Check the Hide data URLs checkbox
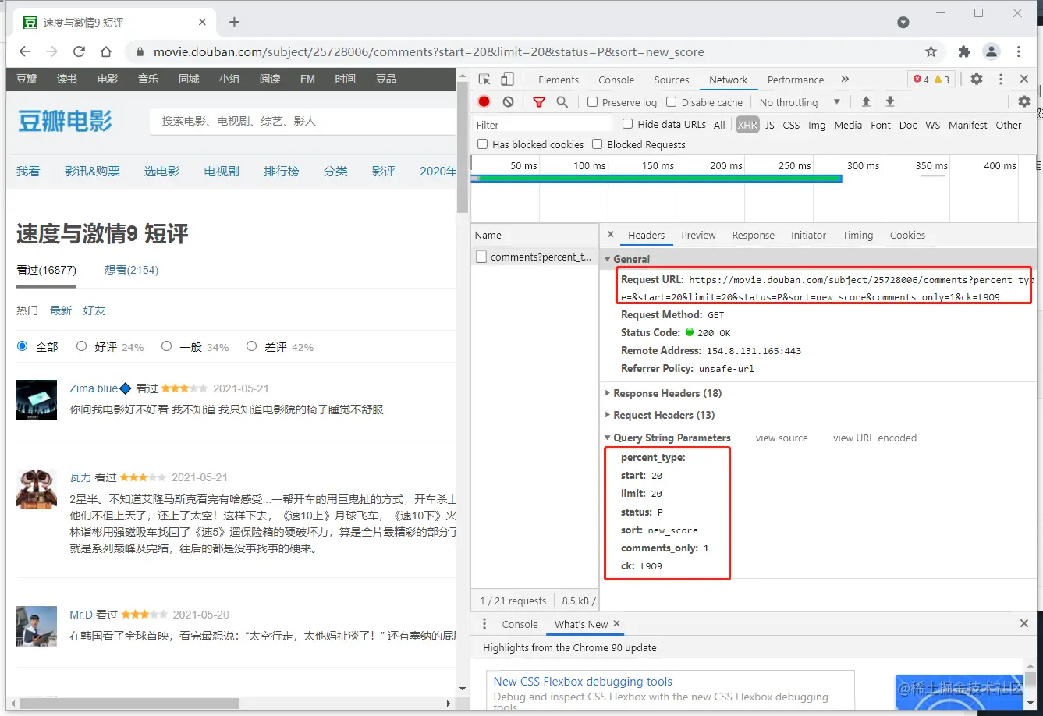Screen dimensions: 1043x716 point(627,124)
